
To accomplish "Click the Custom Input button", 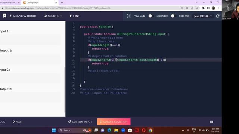I will (80, 122).
